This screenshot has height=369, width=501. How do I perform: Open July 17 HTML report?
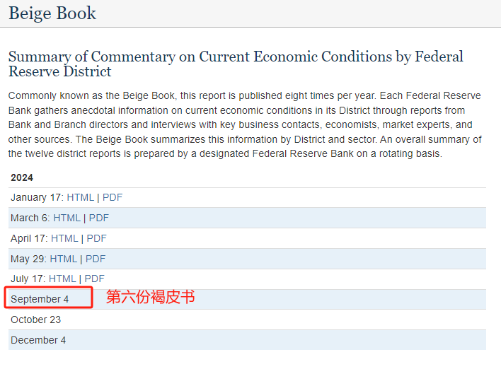point(62,279)
